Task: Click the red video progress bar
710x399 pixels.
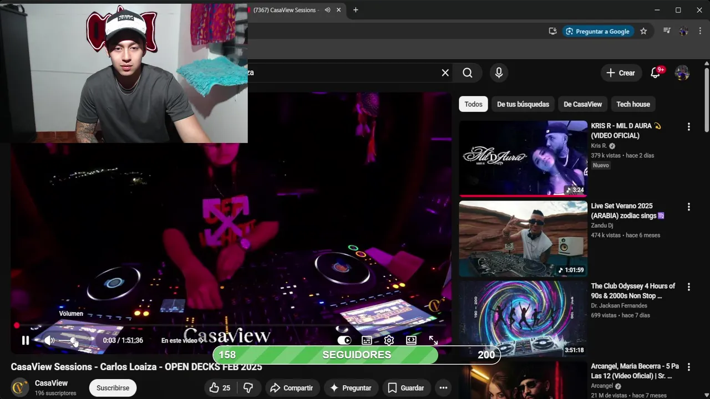Action: tap(230, 326)
